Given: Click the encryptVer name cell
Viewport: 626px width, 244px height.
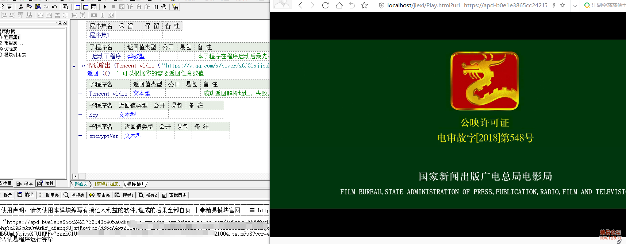Looking at the screenshot, I should pyautogui.click(x=104, y=136).
